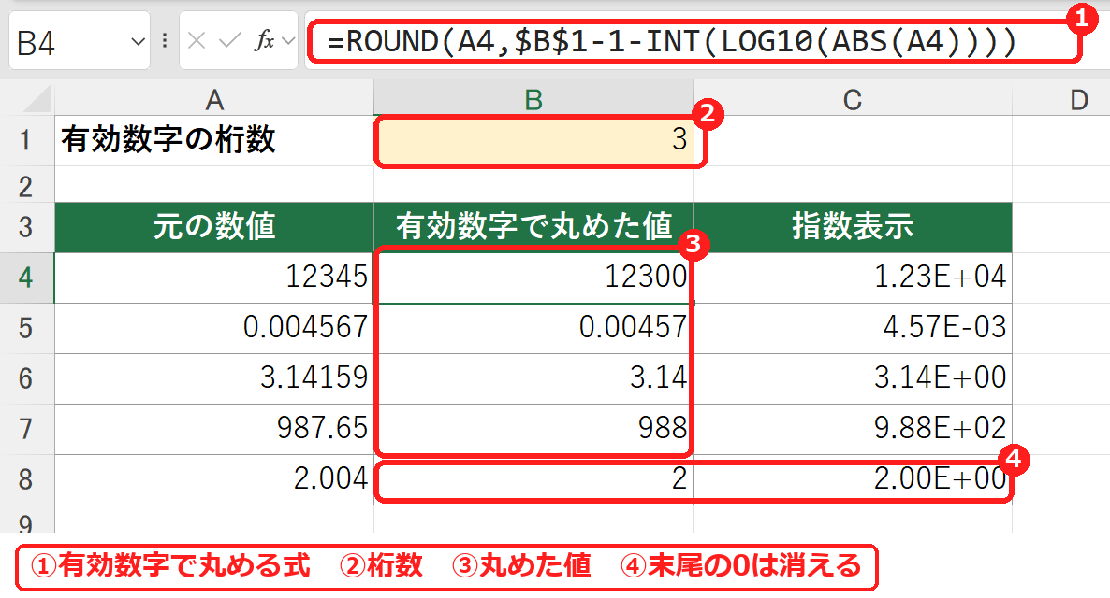Click the Enter checkmark icon in formula bar

230,41
